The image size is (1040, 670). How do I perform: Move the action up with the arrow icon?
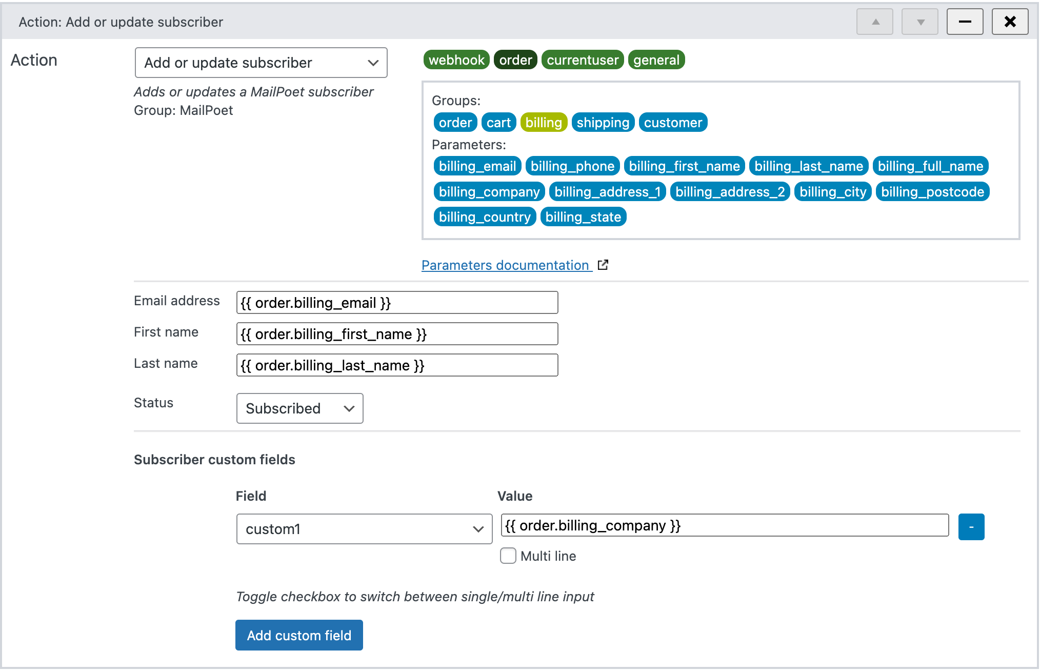pyautogui.click(x=874, y=22)
